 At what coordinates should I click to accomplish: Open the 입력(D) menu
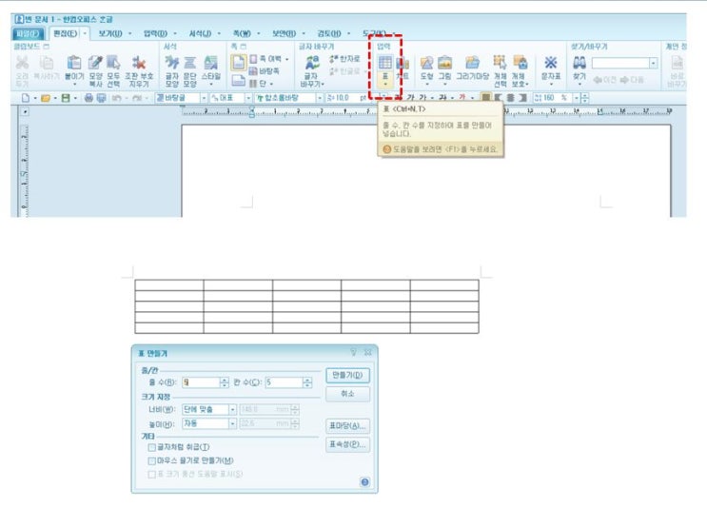tap(155, 34)
